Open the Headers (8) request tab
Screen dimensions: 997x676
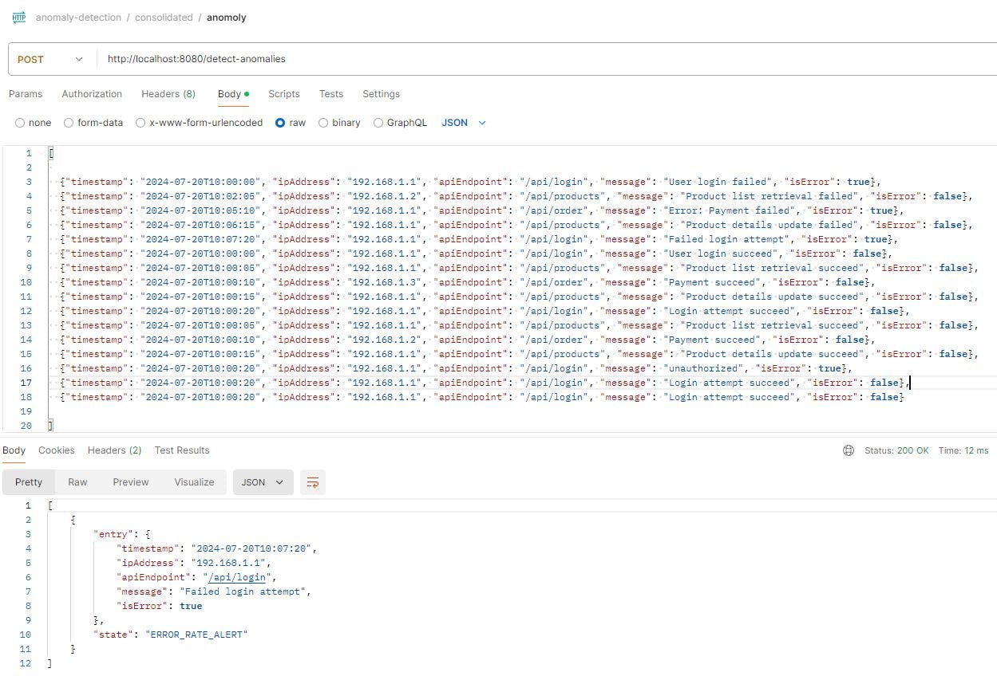168,94
